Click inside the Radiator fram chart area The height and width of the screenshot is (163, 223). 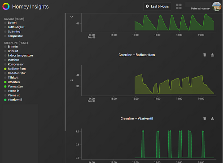pos(149,80)
